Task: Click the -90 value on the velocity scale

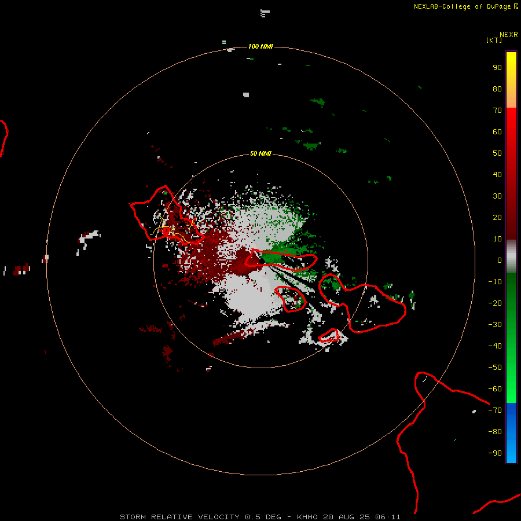Action: (495, 453)
